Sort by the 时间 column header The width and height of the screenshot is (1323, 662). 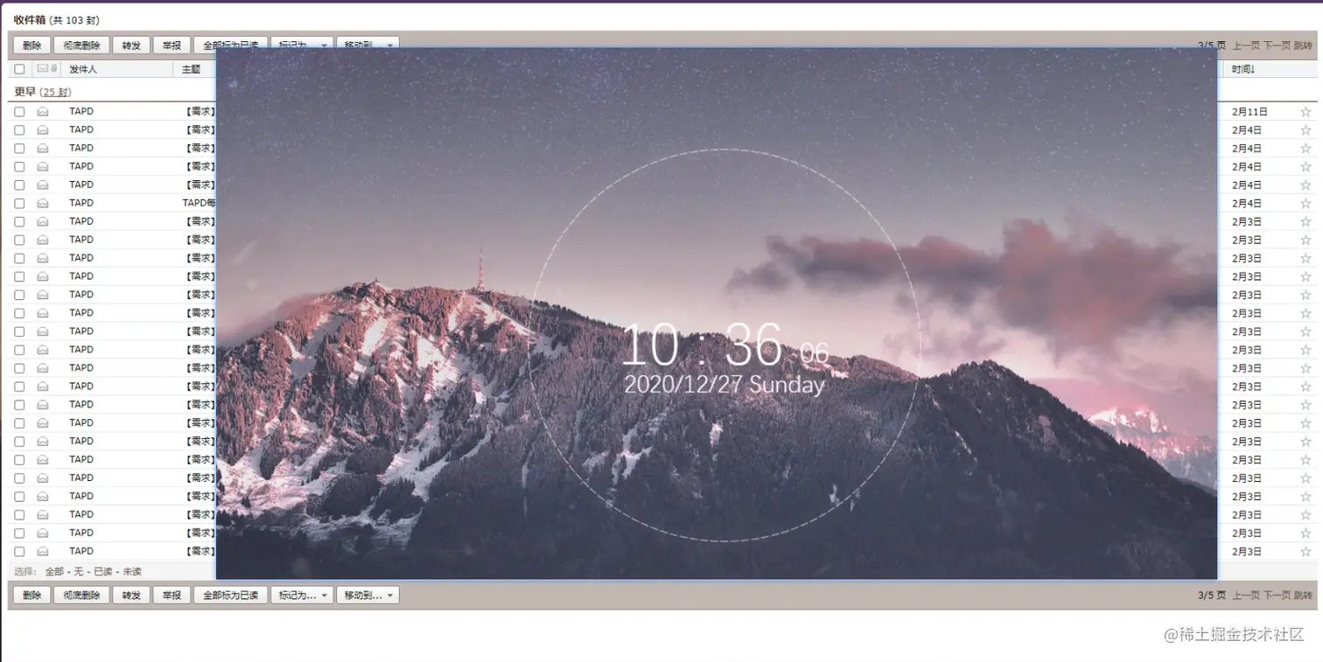1243,69
